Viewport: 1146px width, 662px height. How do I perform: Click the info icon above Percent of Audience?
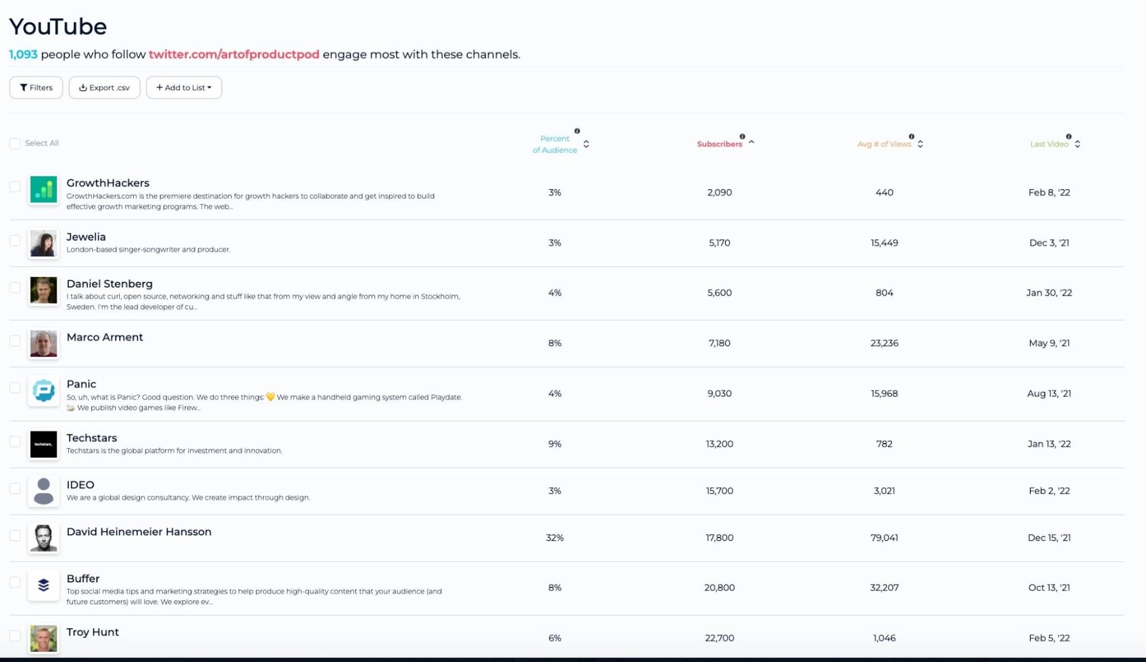pos(577,131)
